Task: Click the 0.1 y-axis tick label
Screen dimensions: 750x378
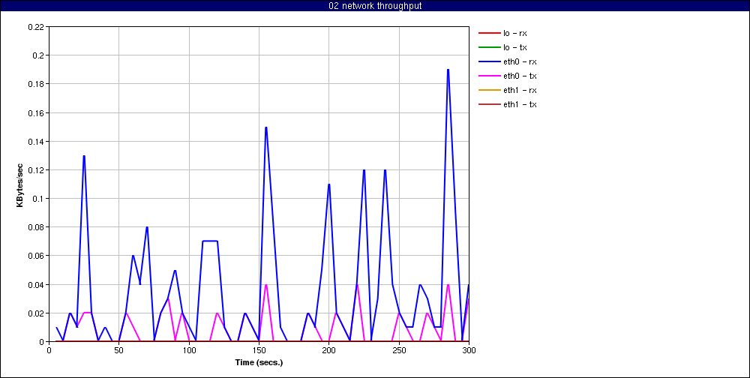Action: tap(39, 199)
